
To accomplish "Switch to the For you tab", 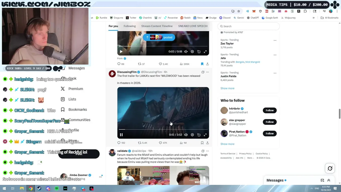I will (x=113, y=26).
